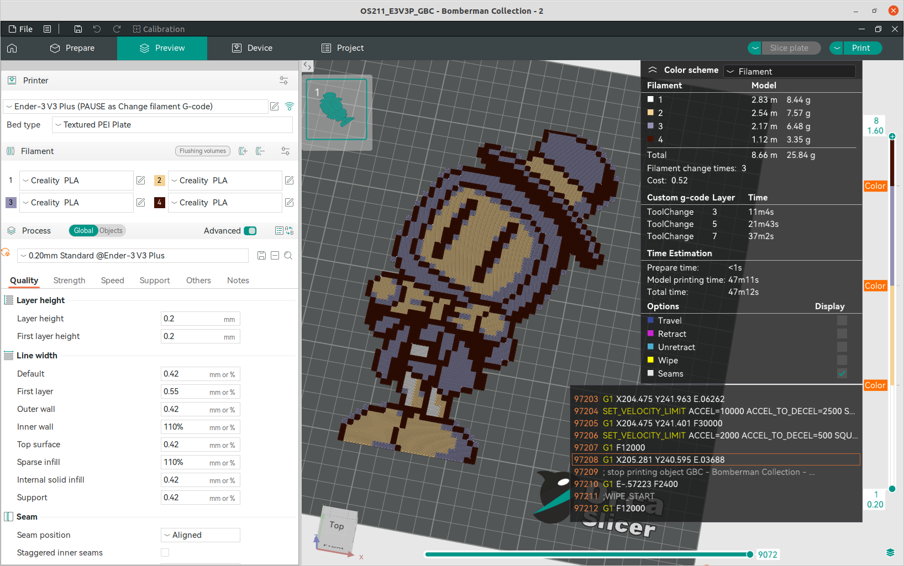Click the plus icon atop the layer slider
Image resolution: width=904 pixels, height=566 pixels.
(x=892, y=136)
